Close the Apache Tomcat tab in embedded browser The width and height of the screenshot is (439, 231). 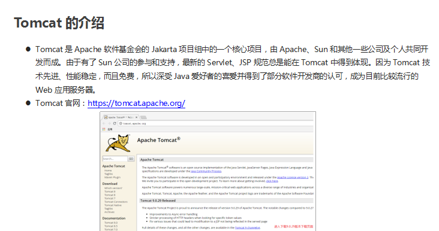pos(136,117)
